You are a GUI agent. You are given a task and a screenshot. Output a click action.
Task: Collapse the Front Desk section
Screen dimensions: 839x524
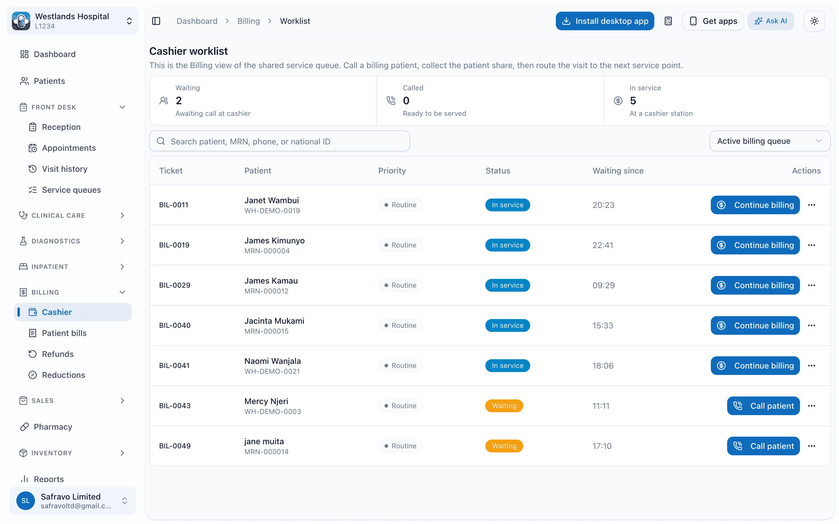point(73,107)
